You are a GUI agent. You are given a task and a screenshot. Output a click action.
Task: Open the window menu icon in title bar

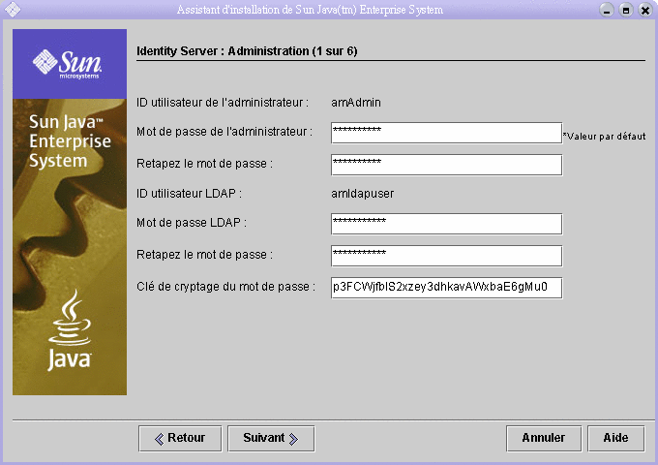[x=13, y=10]
